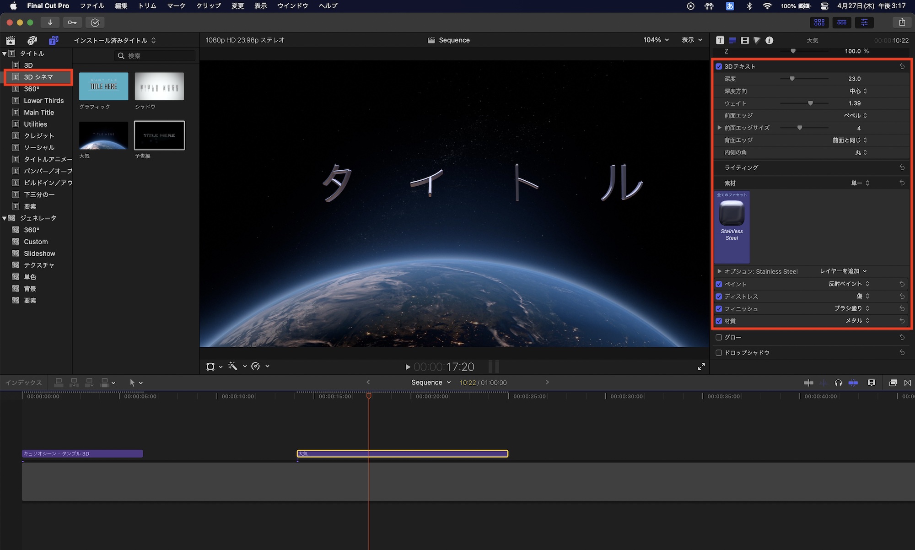
Task: Enable the ドロップシャドウ checkbox
Action: (x=719, y=353)
